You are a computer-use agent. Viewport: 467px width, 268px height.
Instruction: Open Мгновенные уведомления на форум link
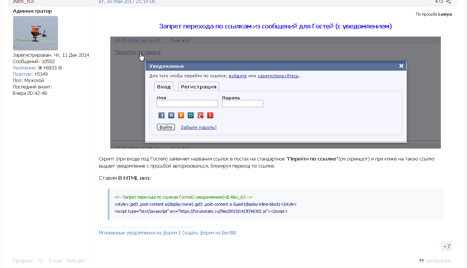pos(138,233)
